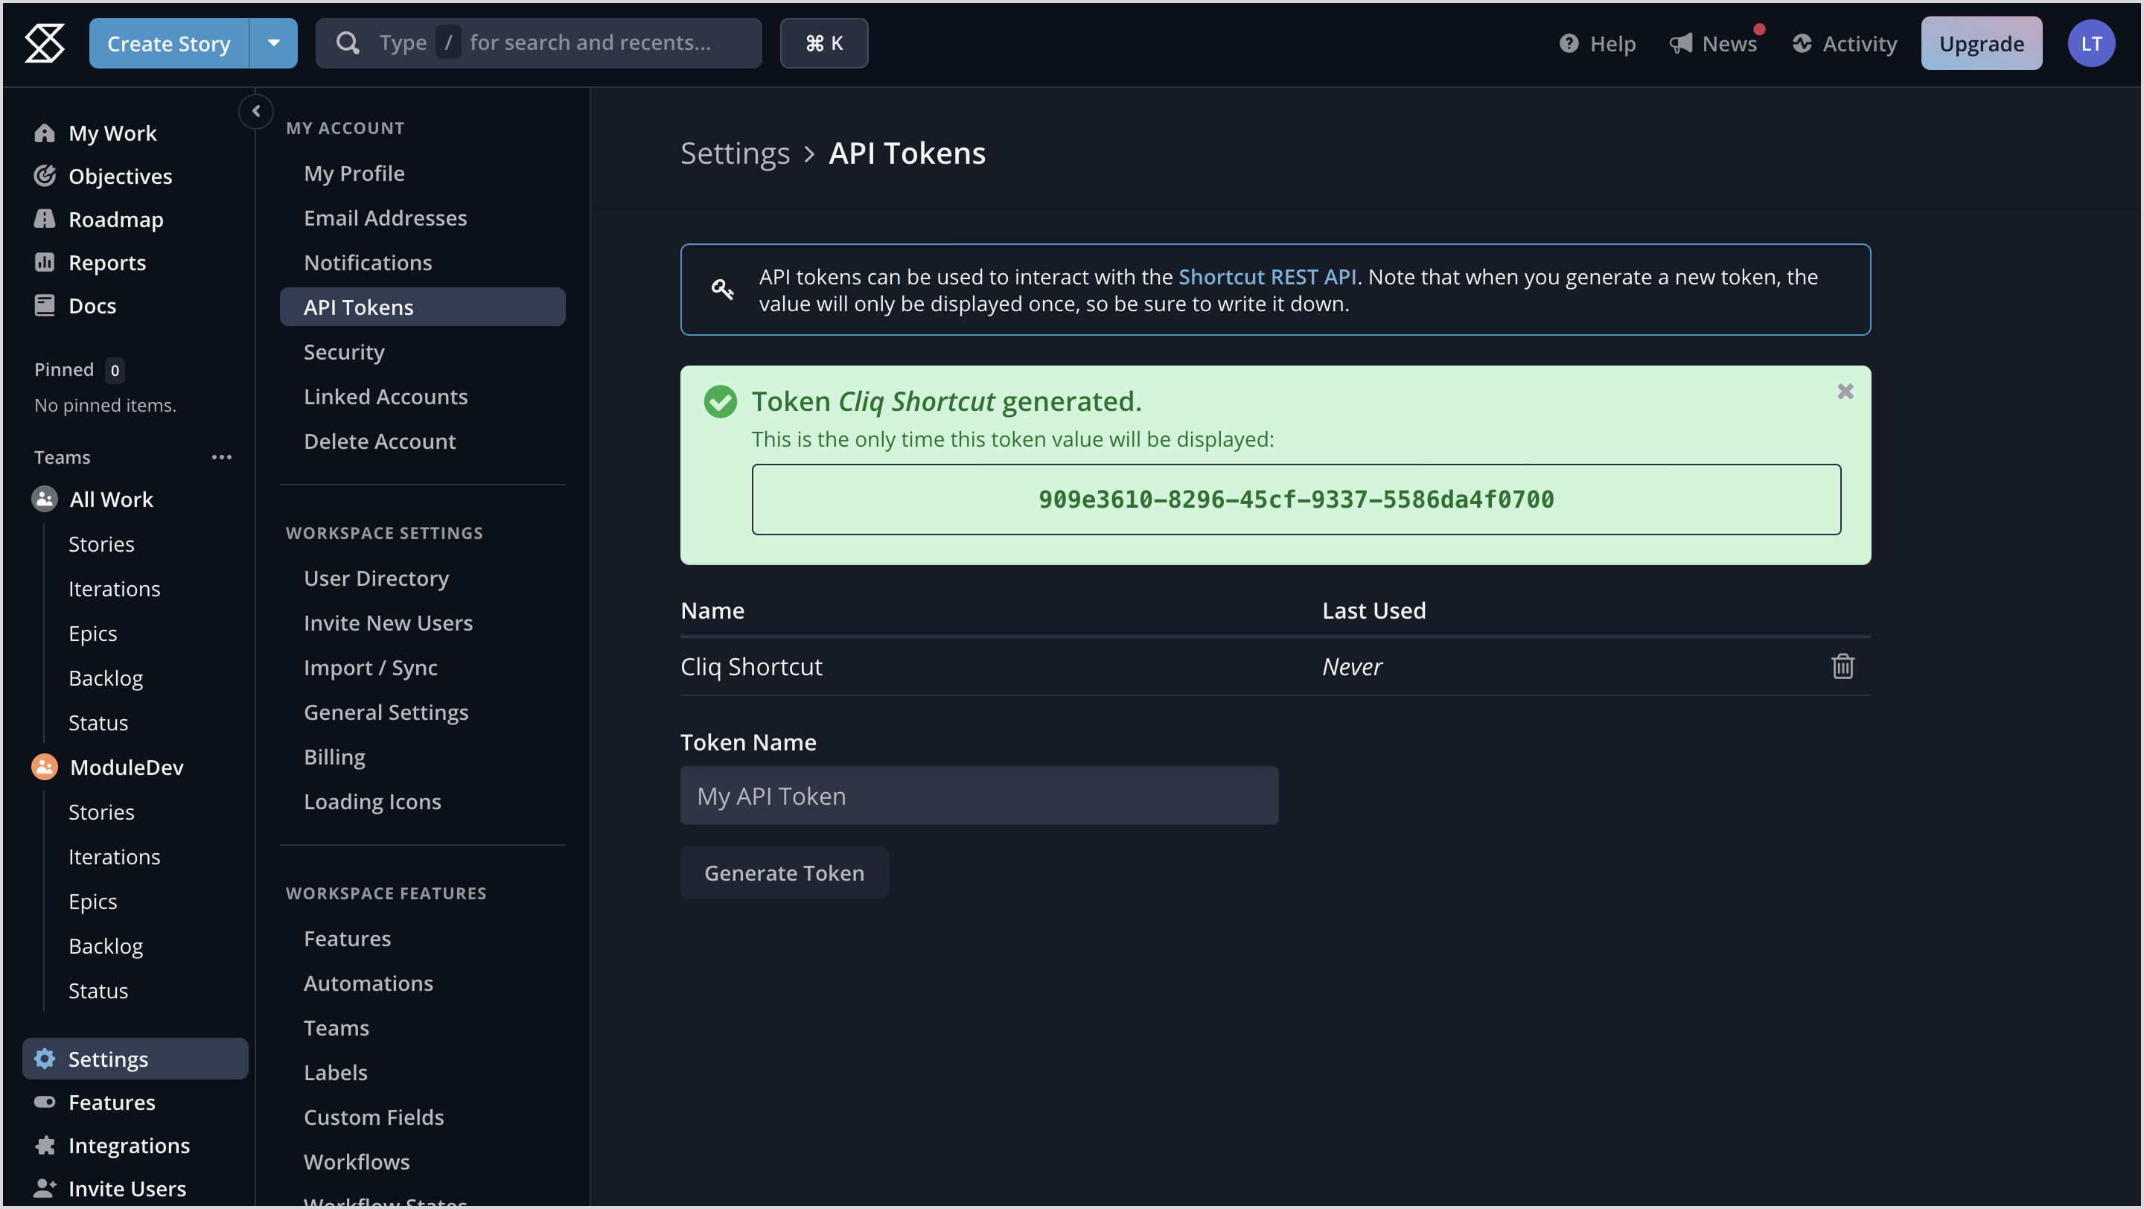Select the Security settings menu item
The height and width of the screenshot is (1209, 2144).
click(344, 352)
